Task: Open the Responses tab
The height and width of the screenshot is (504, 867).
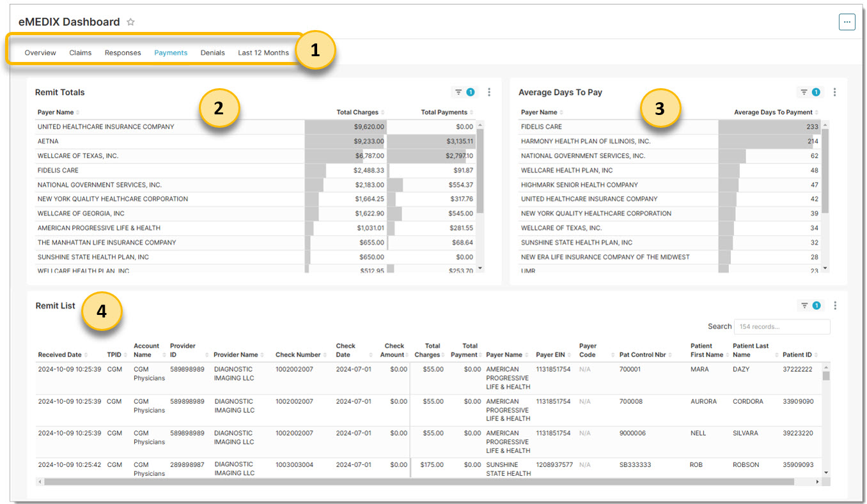Action: coord(123,53)
